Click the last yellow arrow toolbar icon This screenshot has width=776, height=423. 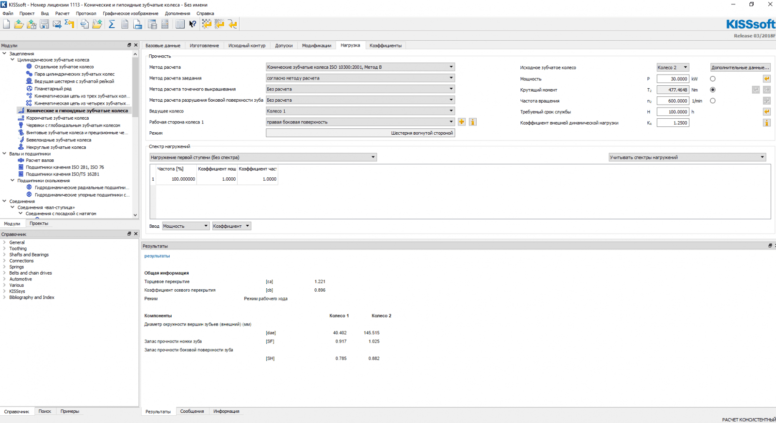point(233,24)
